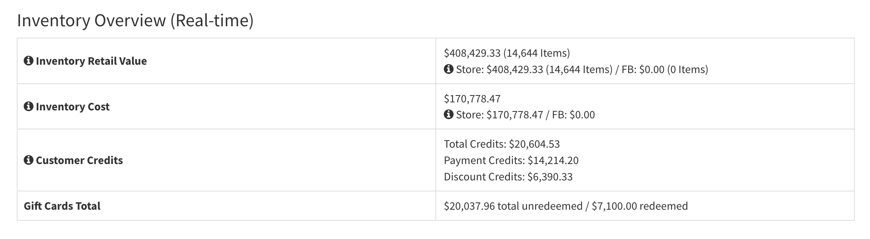Click info icon before Store cost breakdown

tap(448, 115)
